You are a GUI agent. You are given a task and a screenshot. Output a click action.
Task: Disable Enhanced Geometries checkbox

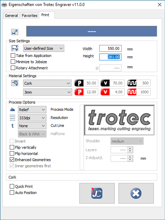[x=12, y=160]
